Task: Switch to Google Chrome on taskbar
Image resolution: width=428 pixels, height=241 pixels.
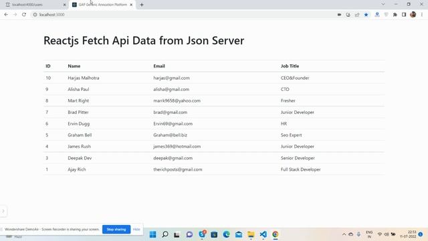Action: pos(276,234)
